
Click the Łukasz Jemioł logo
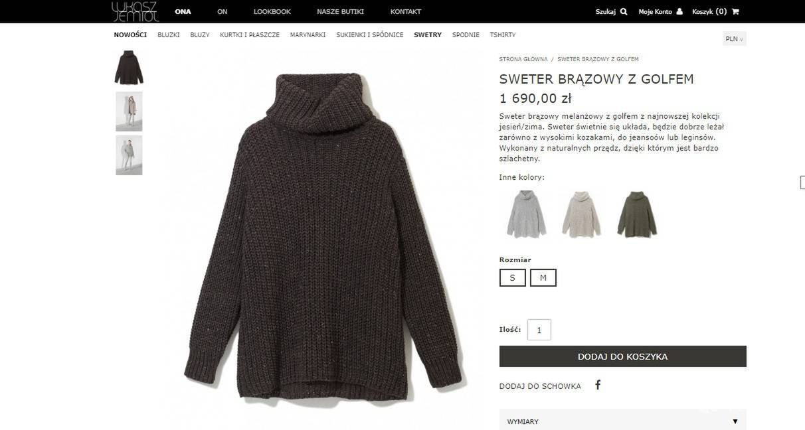[x=135, y=11]
